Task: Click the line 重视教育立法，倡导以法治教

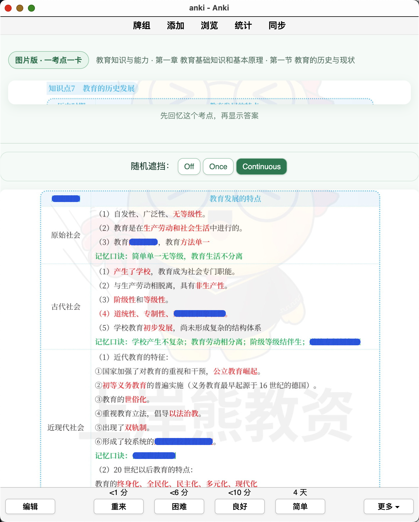Action: [148, 414]
